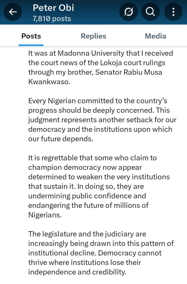Tap the text 'Lokoja court rulings'
This screenshot has width=187, height=284.
pos(133,63)
